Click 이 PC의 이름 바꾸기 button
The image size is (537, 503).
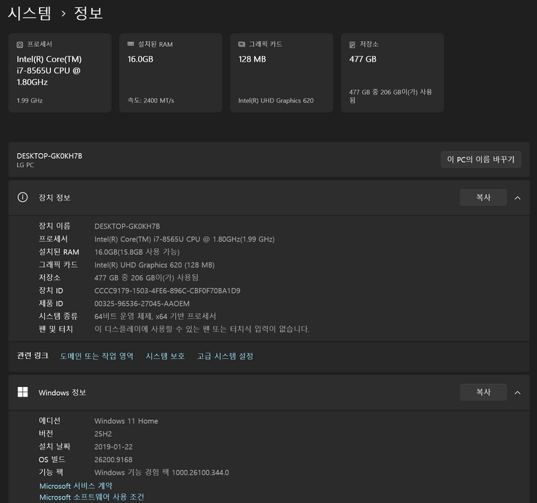[481, 160]
